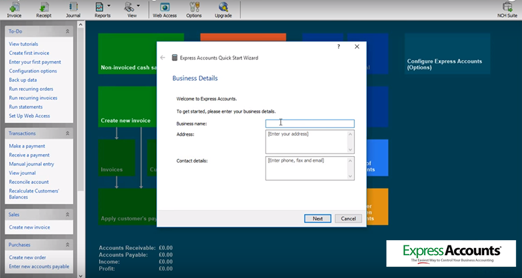Click the Journal toolbar icon

coord(73,9)
